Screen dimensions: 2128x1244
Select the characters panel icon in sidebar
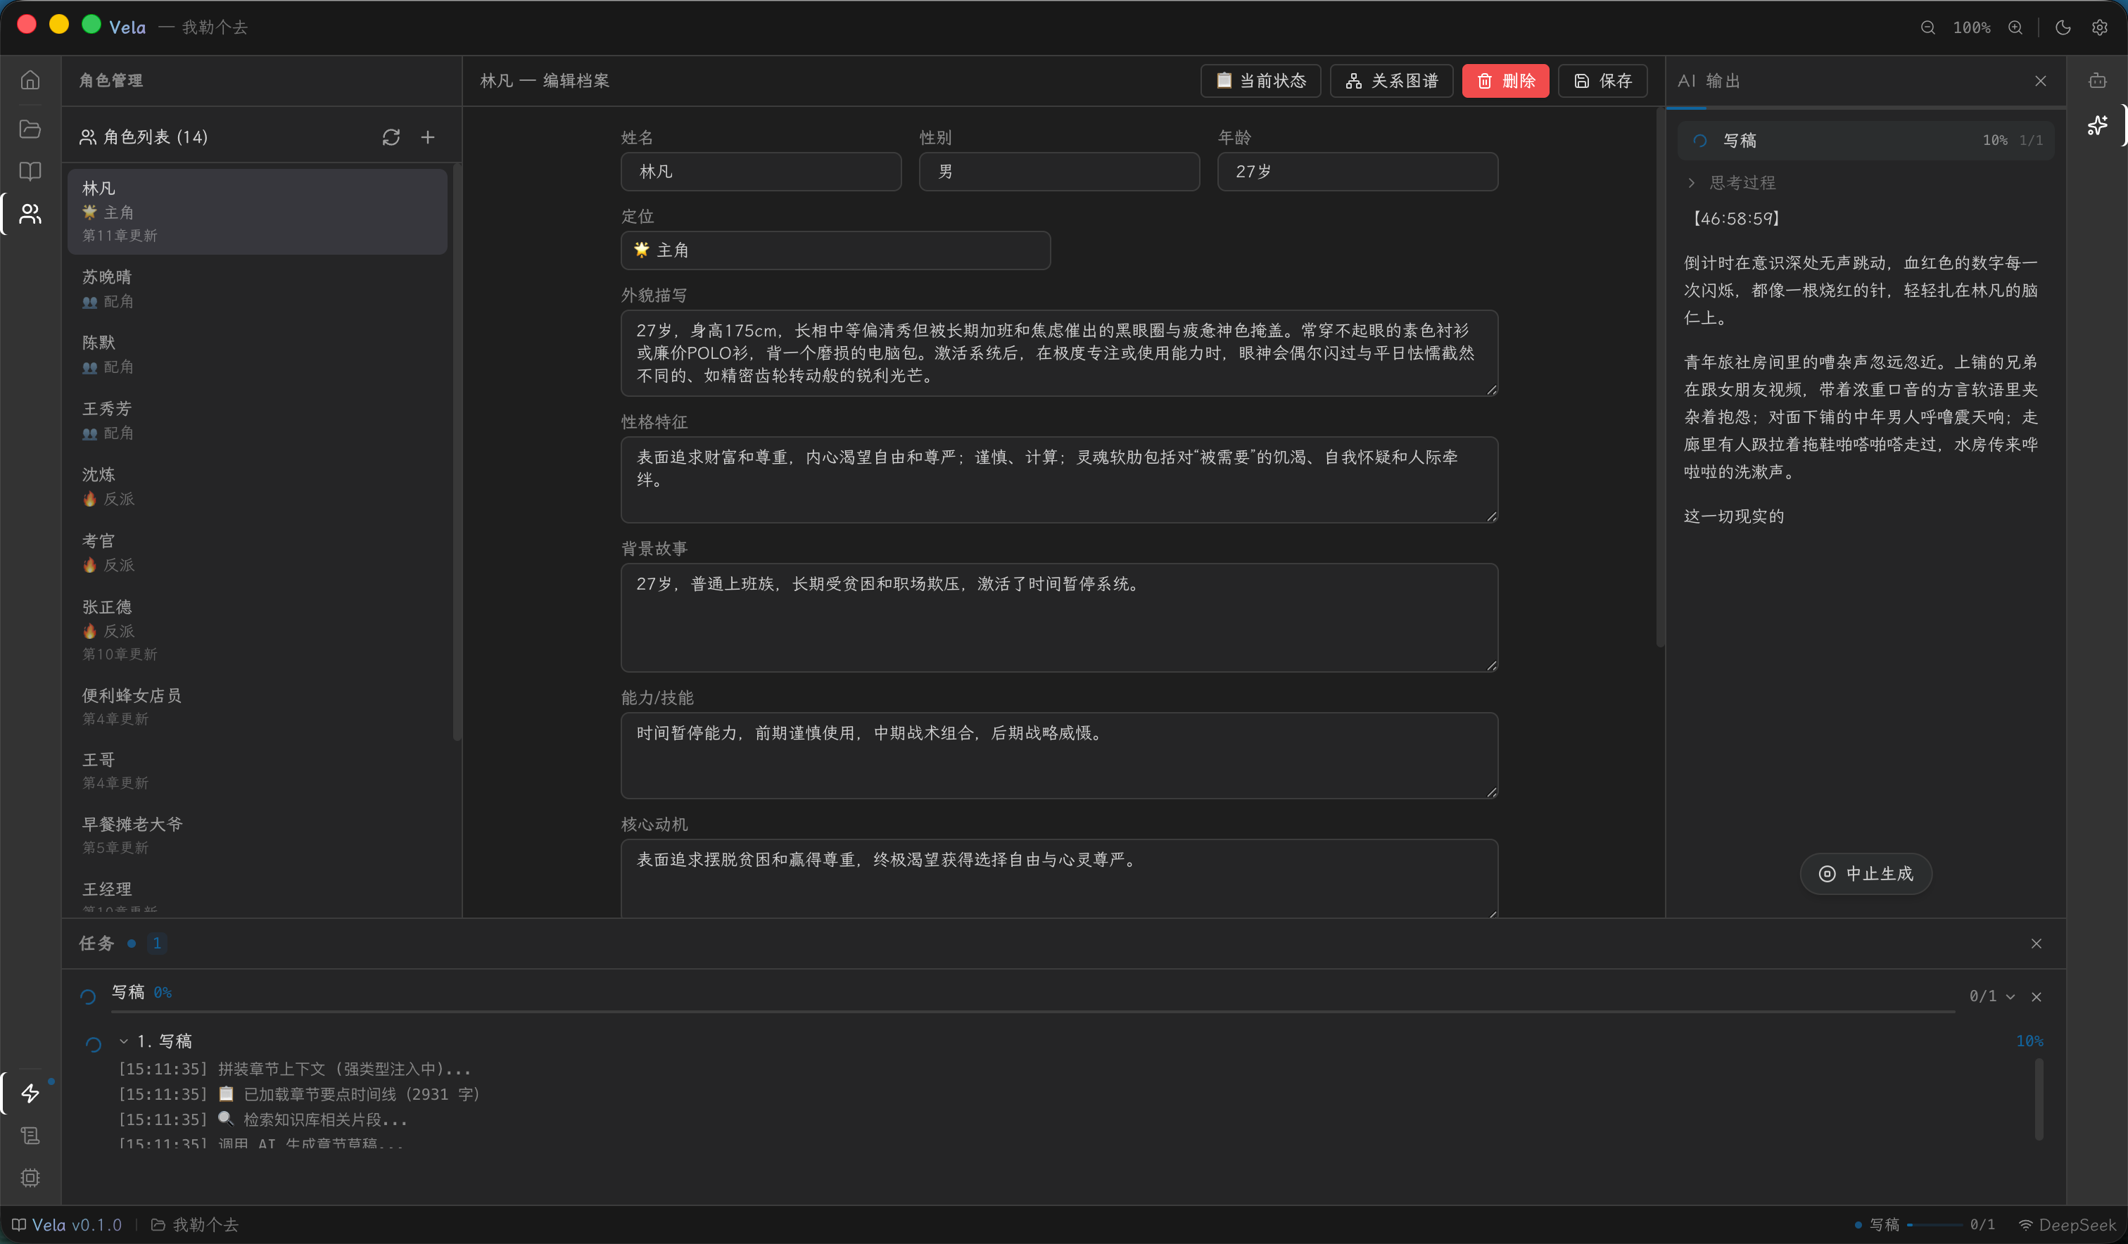tap(30, 214)
